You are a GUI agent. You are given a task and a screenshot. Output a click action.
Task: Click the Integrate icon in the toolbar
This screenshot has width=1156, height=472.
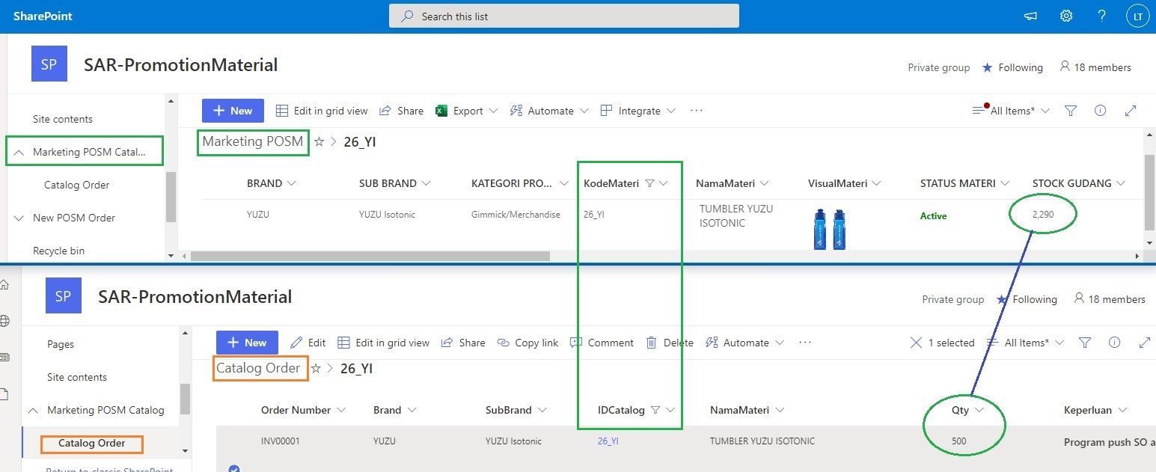coord(605,111)
